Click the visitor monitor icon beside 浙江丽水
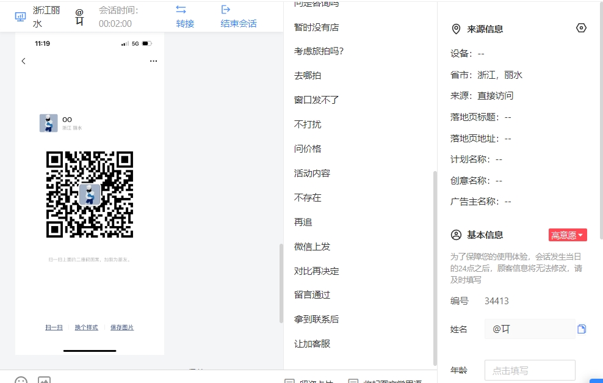Image resolution: width=603 pixels, height=383 pixels. tap(20, 17)
